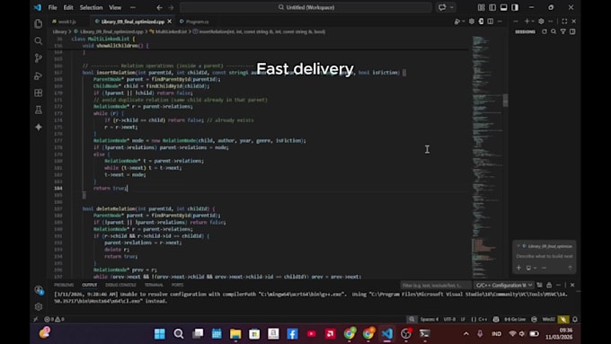Open the Extensions view
This screenshot has height=344, width=611.
coord(38,93)
